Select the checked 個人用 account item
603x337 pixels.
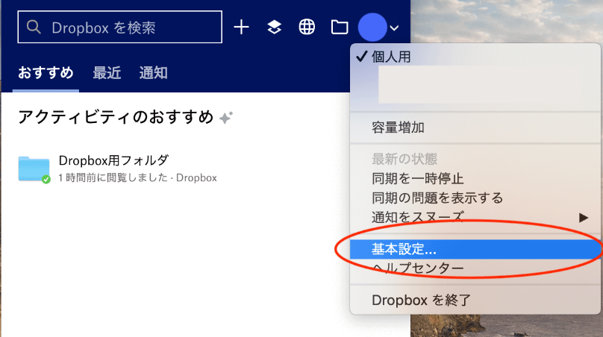click(475, 57)
